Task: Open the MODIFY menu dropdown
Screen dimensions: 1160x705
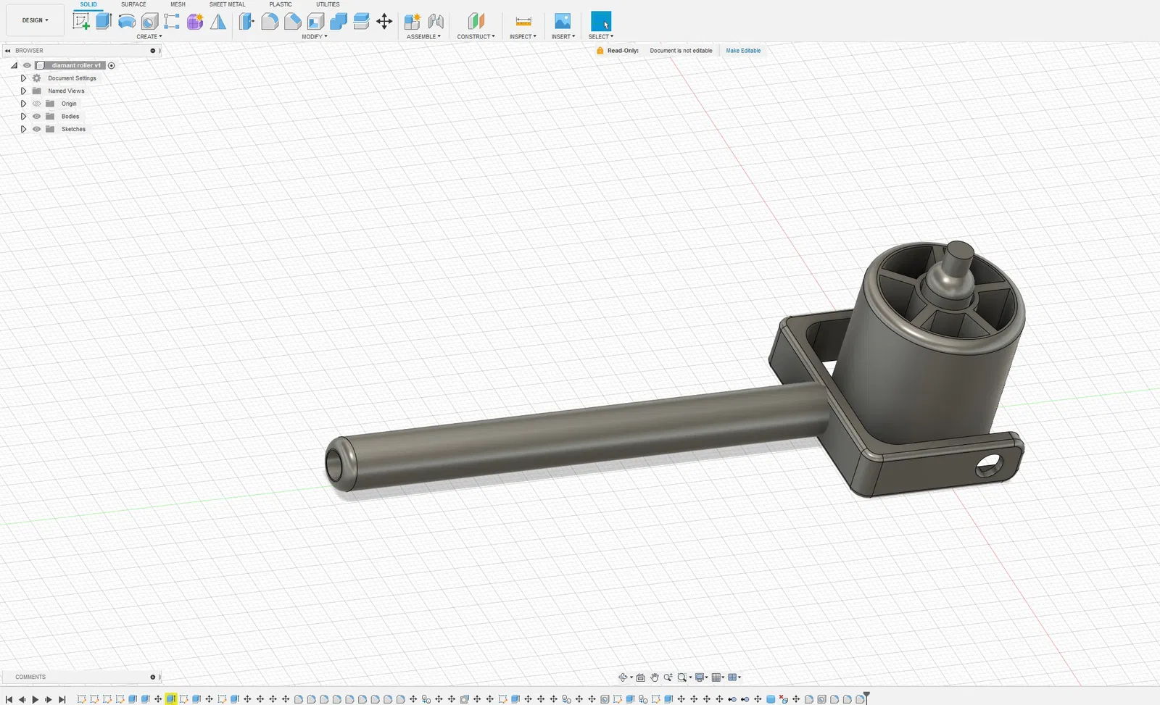Action: (x=315, y=36)
